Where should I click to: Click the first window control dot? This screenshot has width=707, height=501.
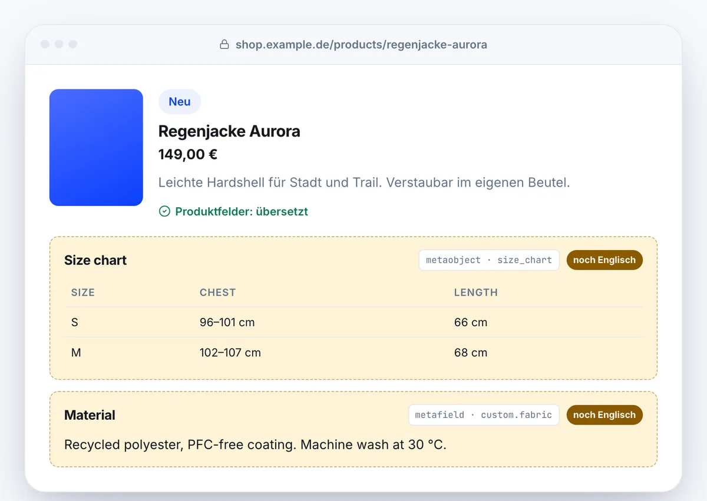point(45,44)
